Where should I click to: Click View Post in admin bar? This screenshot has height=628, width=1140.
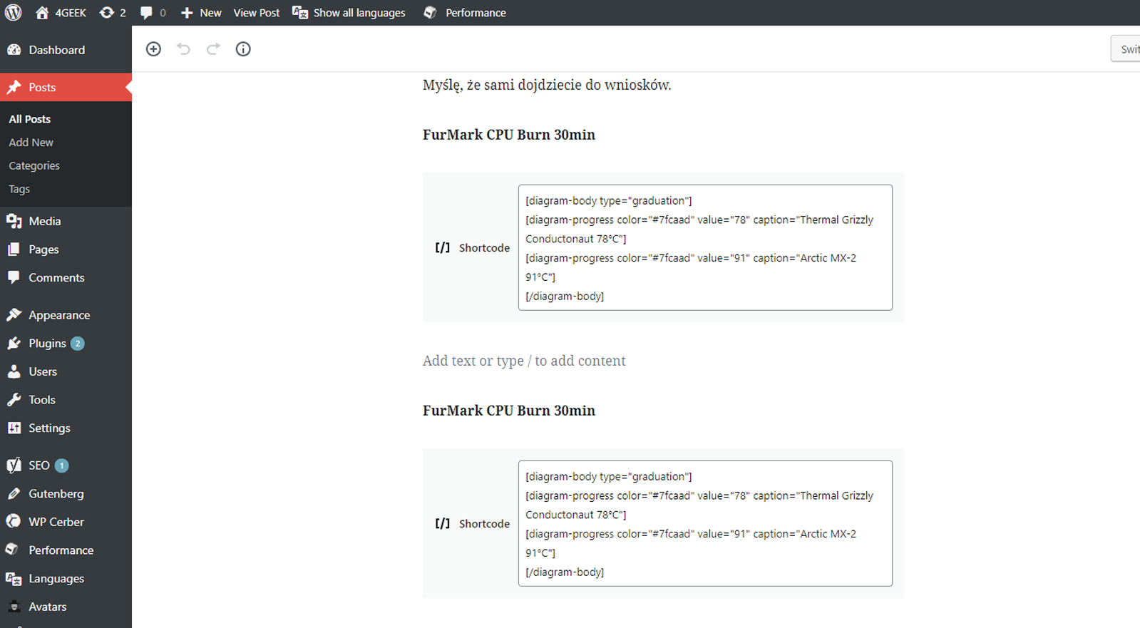pos(257,13)
